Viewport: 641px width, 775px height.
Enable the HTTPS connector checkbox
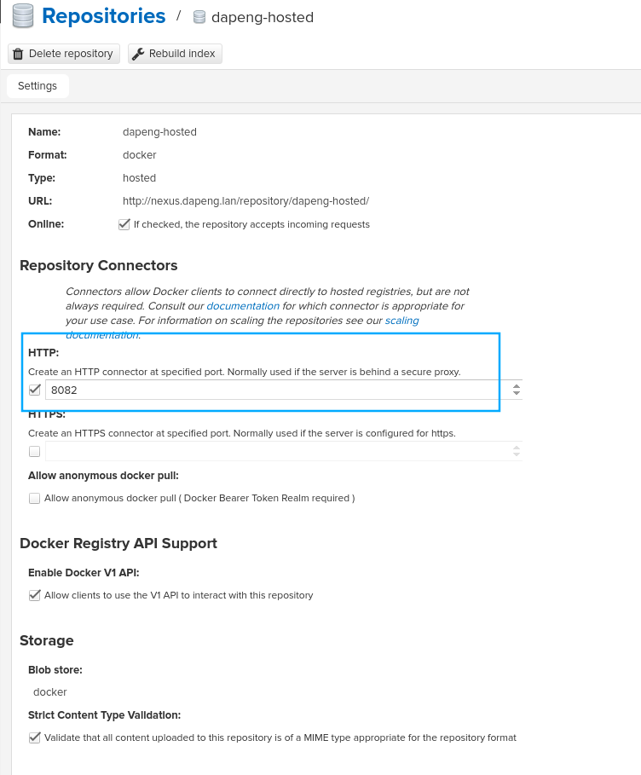[x=35, y=452]
